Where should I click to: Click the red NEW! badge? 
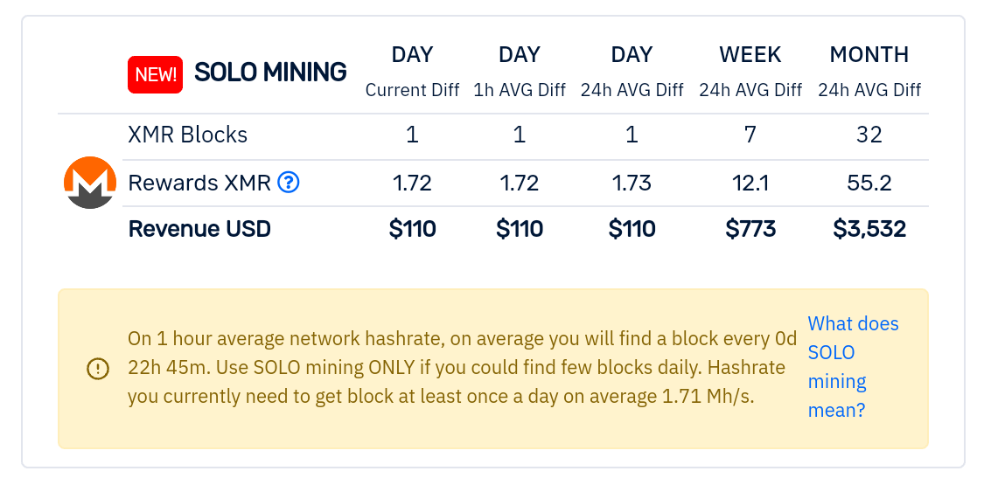[x=155, y=74]
